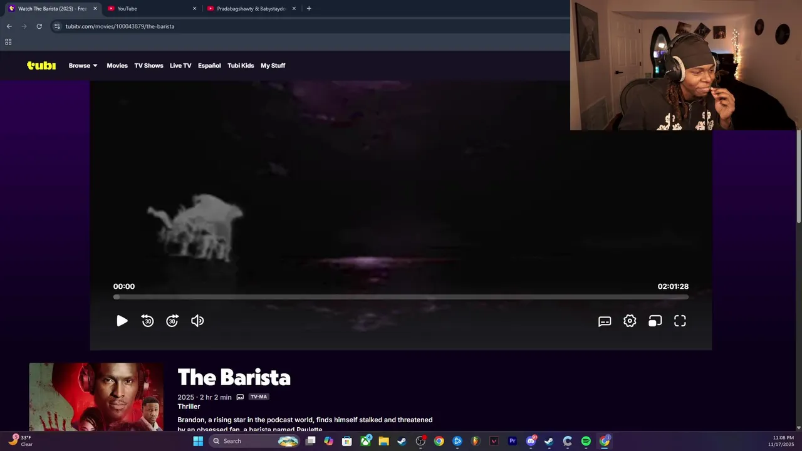802x451 pixels.
Task: Click the 00:00 elapsed time label
Action: [124, 286]
